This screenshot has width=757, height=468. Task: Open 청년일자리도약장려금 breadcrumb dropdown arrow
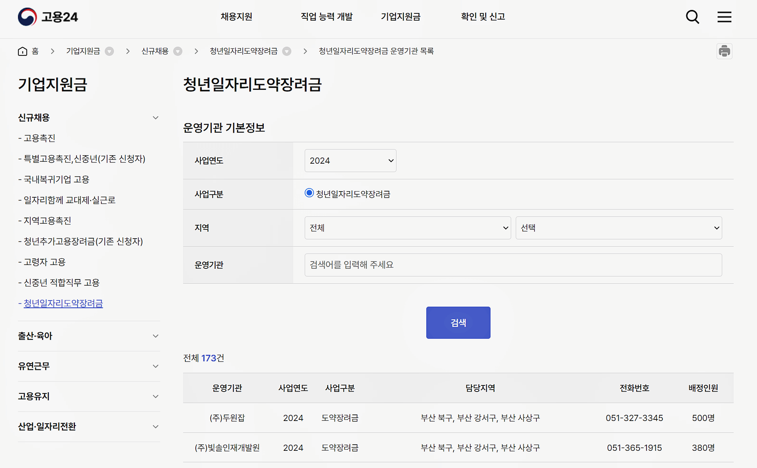pyautogui.click(x=287, y=51)
